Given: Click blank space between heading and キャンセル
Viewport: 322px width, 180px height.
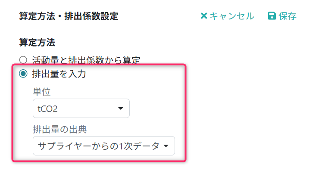Looking at the screenshot, I should tap(159, 16).
